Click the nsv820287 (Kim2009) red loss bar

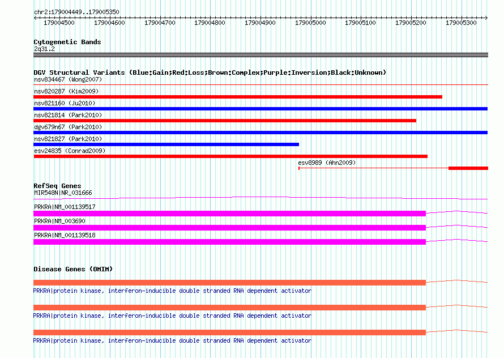[x=238, y=97]
